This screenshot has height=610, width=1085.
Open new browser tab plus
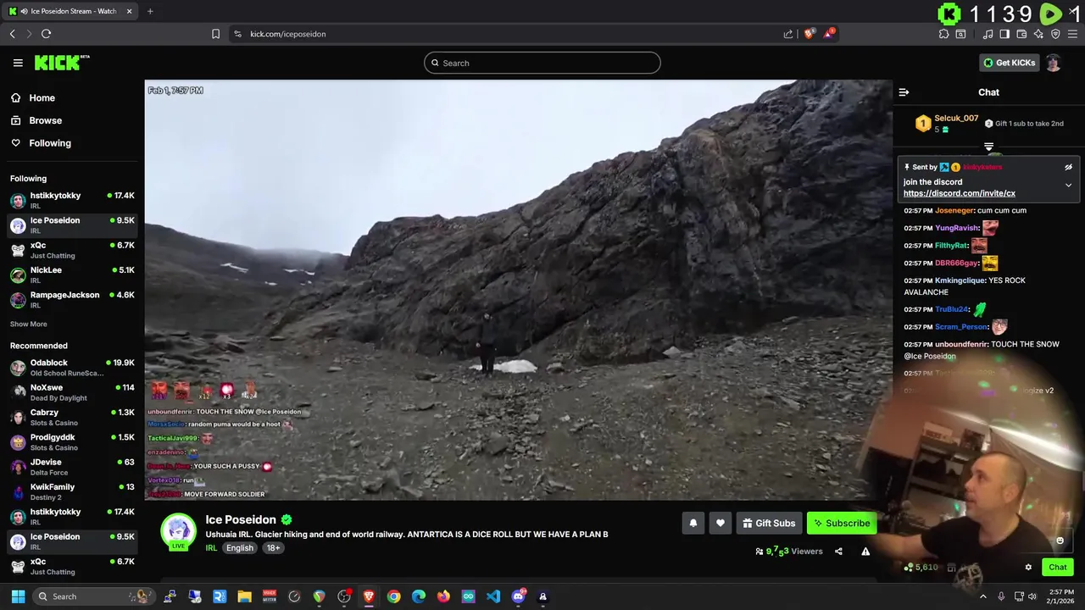pyautogui.click(x=150, y=11)
